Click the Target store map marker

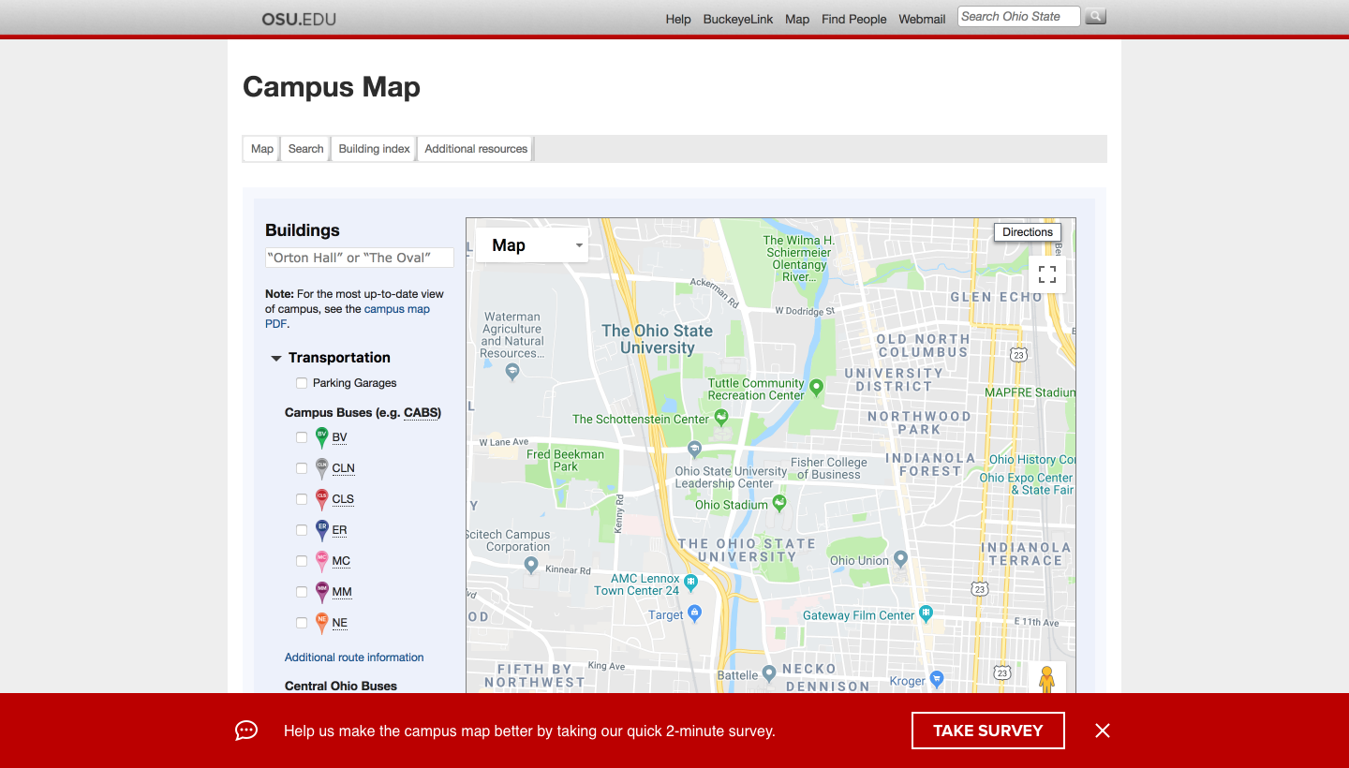pos(694,613)
